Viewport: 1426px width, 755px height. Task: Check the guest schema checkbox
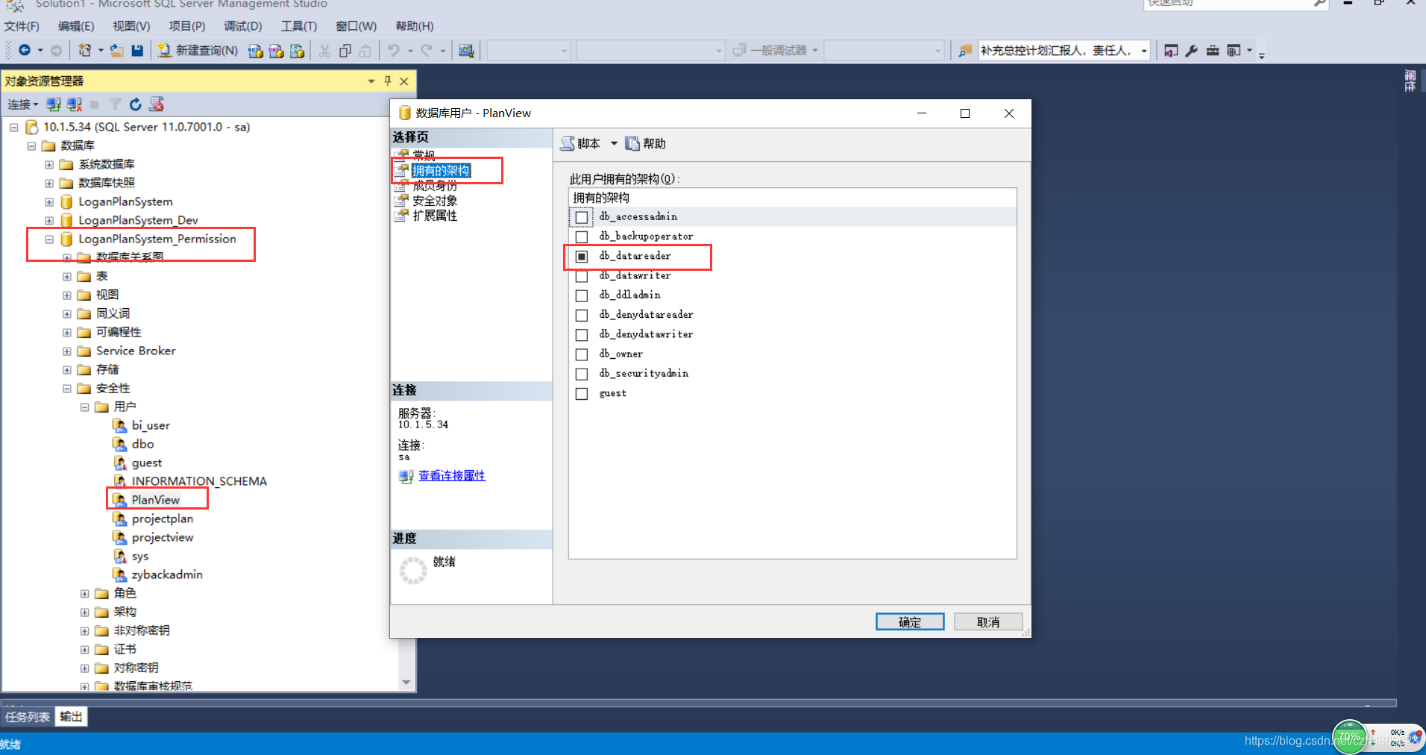[x=582, y=394]
